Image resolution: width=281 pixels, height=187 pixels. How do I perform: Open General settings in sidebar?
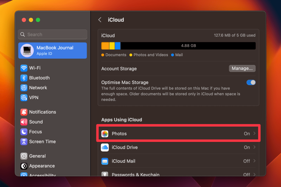pyautogui.click(x=37, y=156)
